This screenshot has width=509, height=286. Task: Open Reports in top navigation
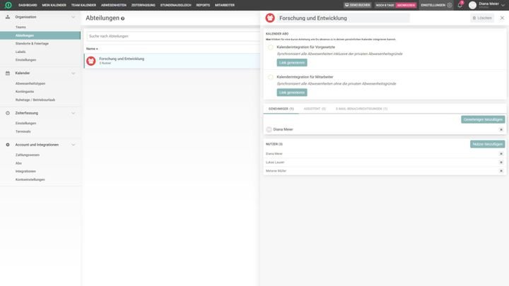click(x=203, y=5)
